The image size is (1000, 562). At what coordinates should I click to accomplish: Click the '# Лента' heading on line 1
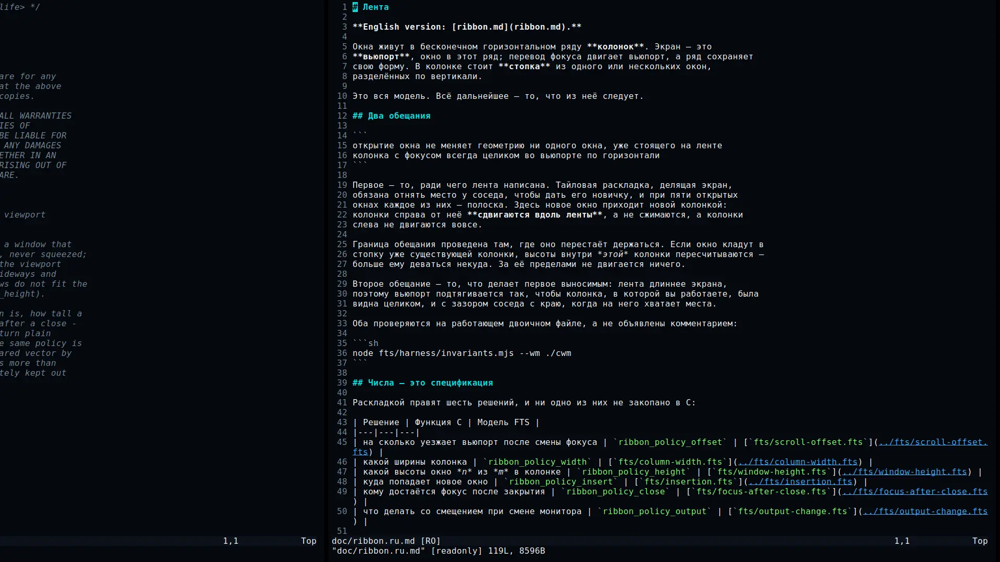371,7
